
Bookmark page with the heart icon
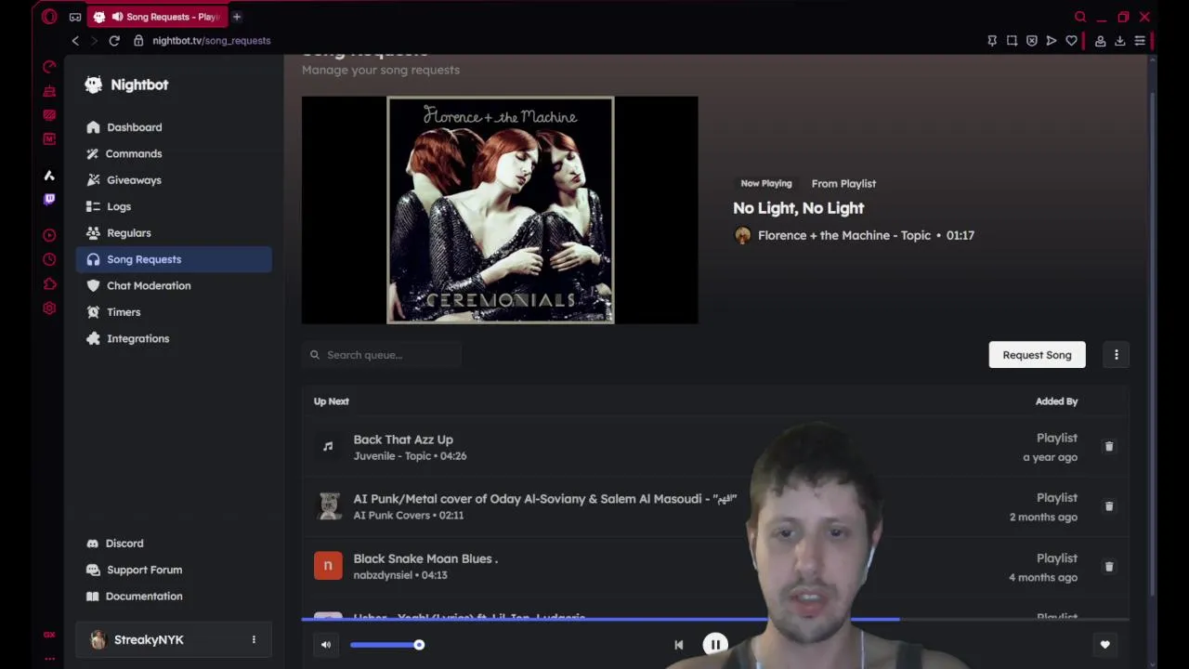pyautogui.click(x=1071, y=41)
